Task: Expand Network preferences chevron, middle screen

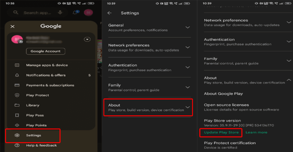Action: (188, 47)
